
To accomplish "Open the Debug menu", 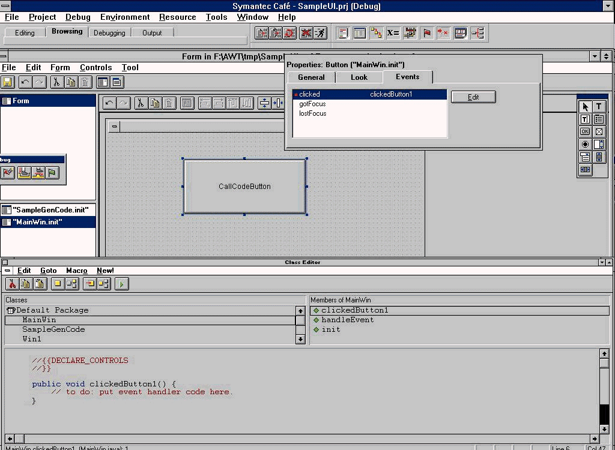I will (x=77, y=17).
